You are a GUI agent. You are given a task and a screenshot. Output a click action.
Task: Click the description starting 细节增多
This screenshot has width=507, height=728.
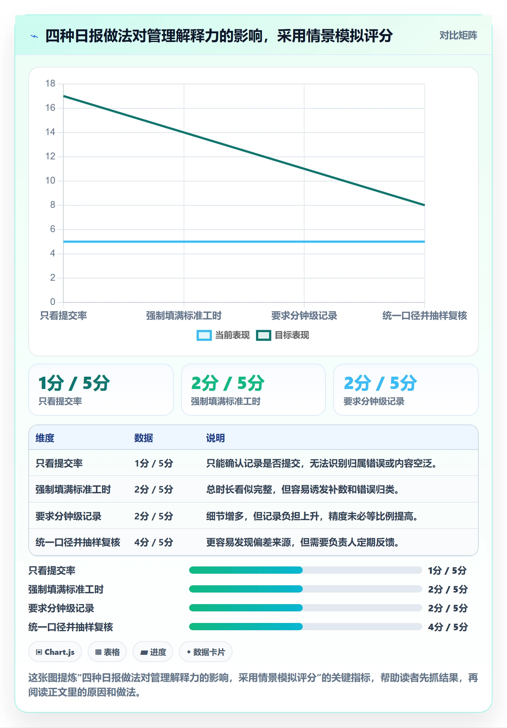tap(312, 516)
